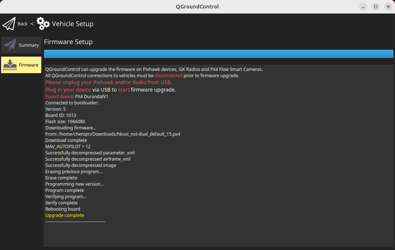
Task: Click the QGroundControl window title bar
Action: pyautogui.click(x=197, y=7)
